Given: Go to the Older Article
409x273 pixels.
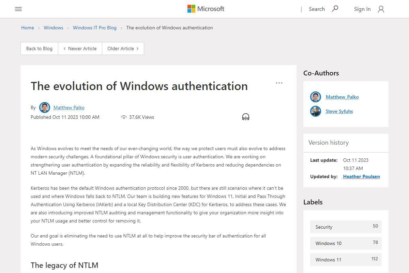Looking at the screenshot, I should tap(123, 48).
